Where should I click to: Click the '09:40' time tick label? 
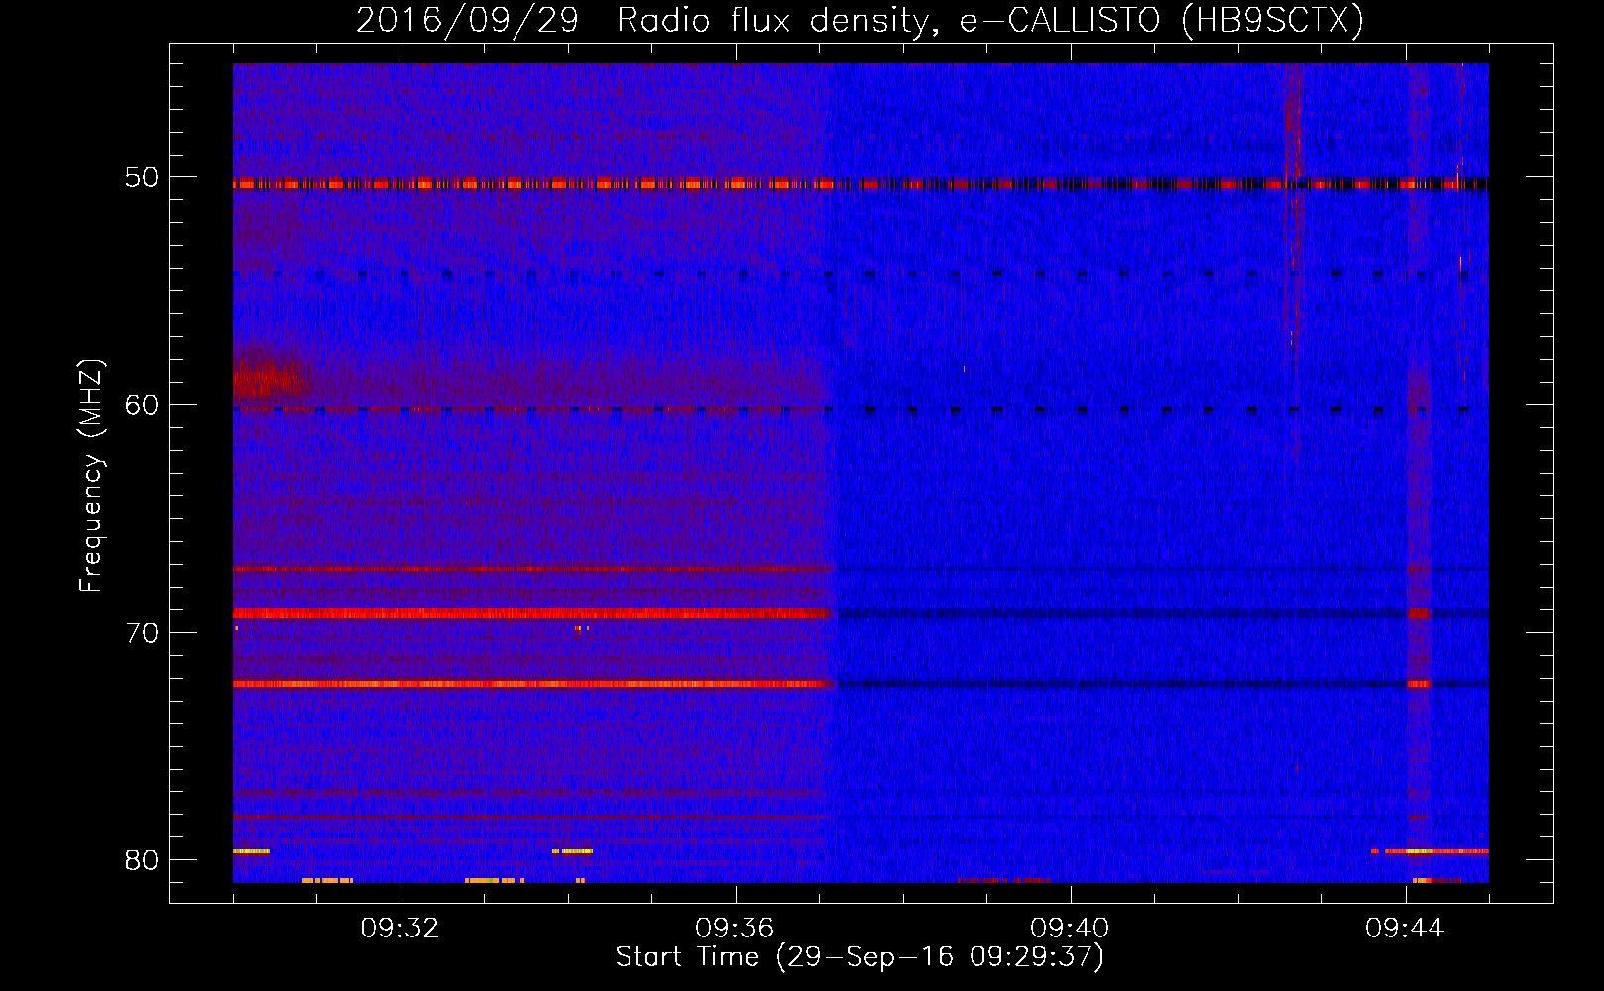point(1070,929)
